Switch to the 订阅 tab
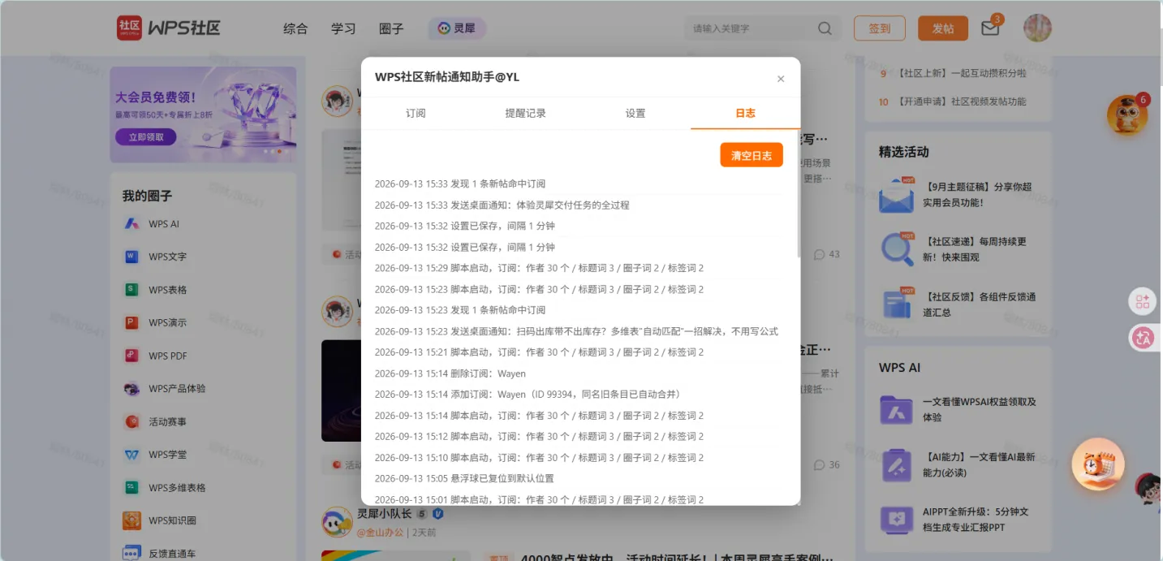Viewport: 1163px width, 561px height. (x=416, y=114)
